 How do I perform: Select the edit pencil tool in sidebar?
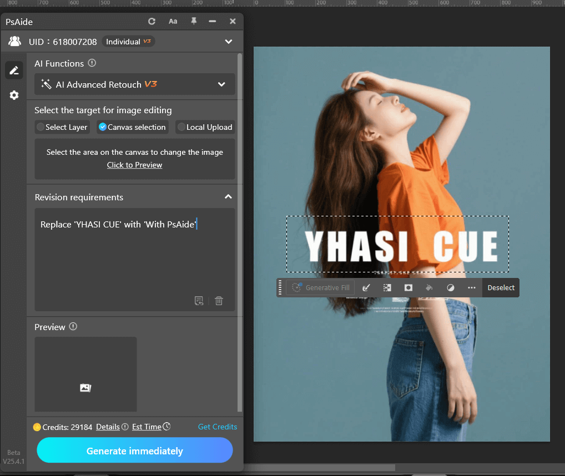pos(14,70)
